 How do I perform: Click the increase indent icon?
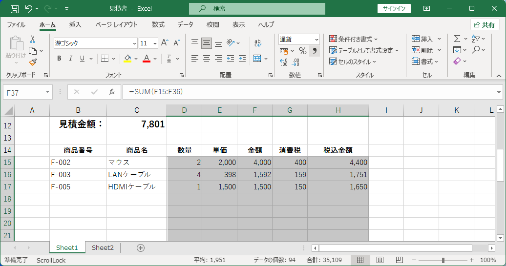pos(242,59)
